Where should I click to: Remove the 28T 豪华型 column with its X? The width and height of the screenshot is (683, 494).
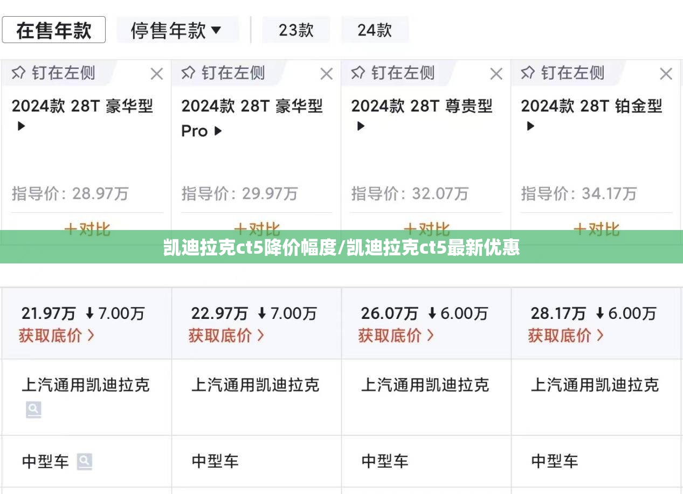pos(157,74)
